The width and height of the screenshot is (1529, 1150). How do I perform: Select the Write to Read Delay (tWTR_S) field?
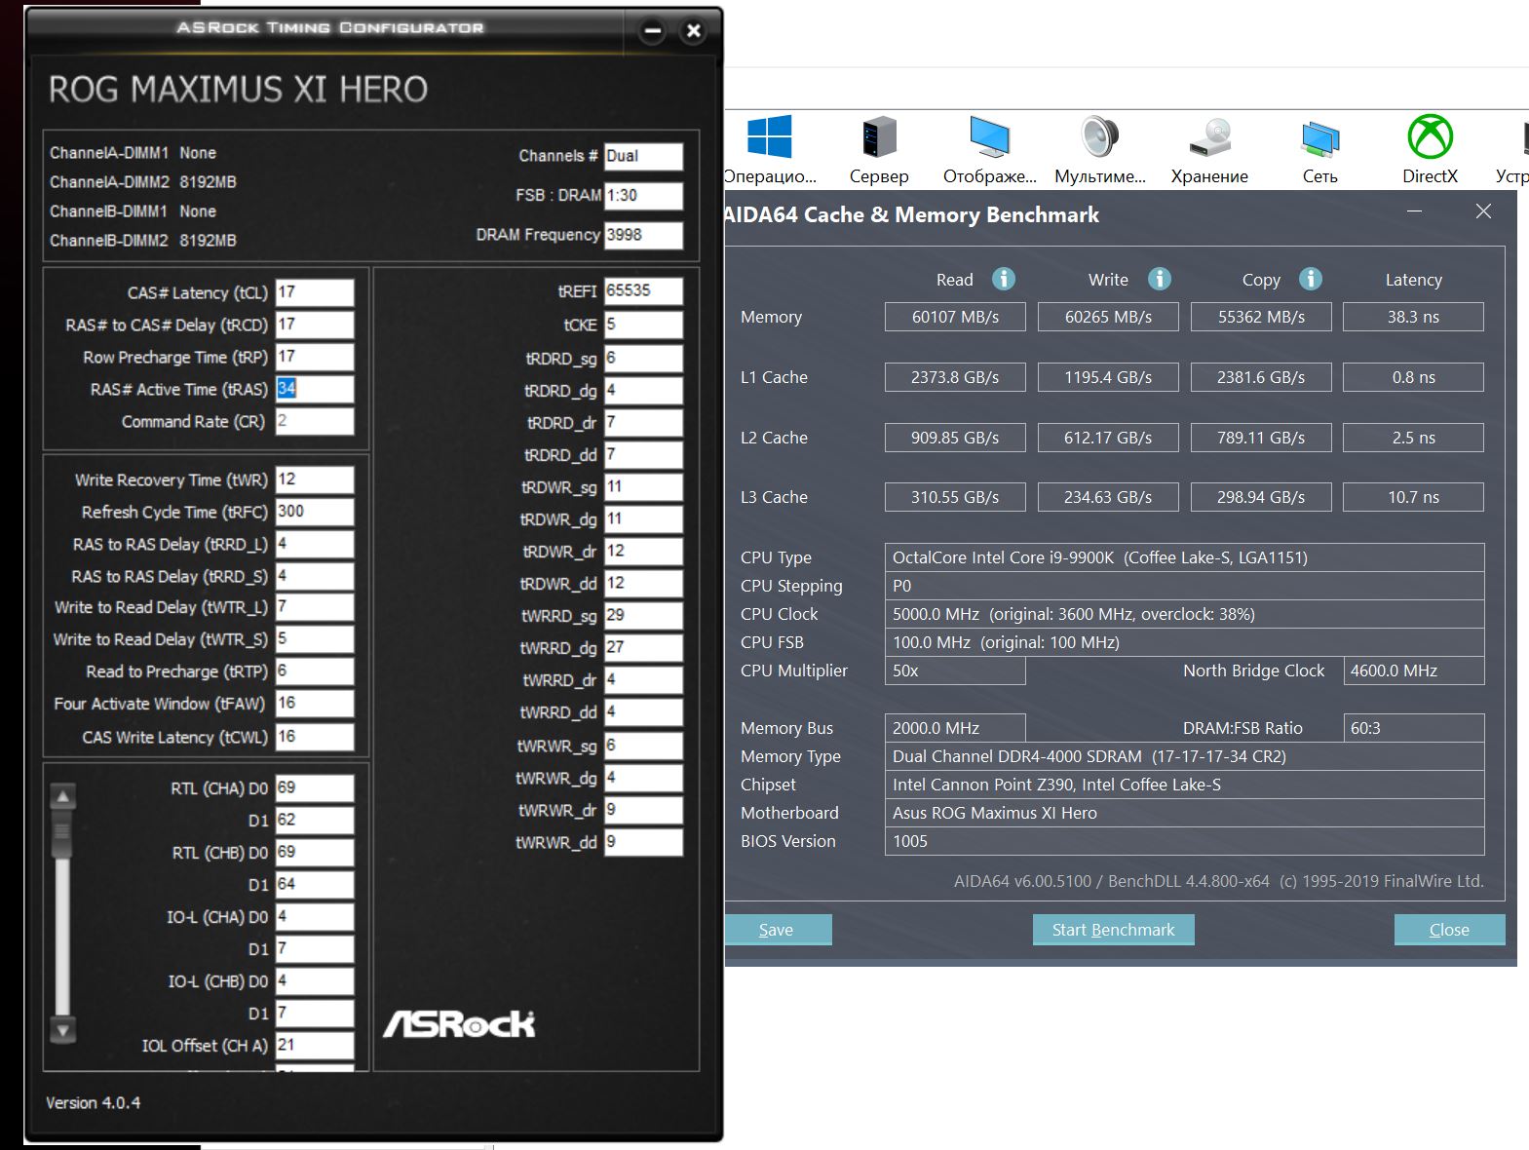coord(315,639)
